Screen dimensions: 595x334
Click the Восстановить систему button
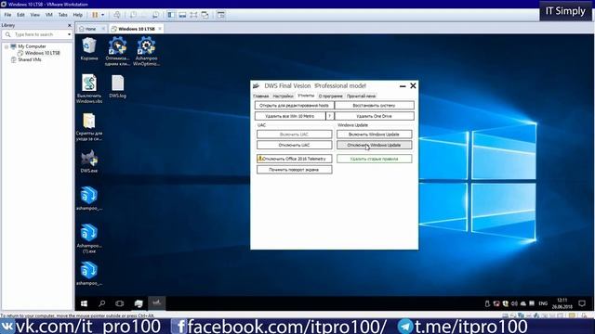pyautogui.click(x=374, y=105)
